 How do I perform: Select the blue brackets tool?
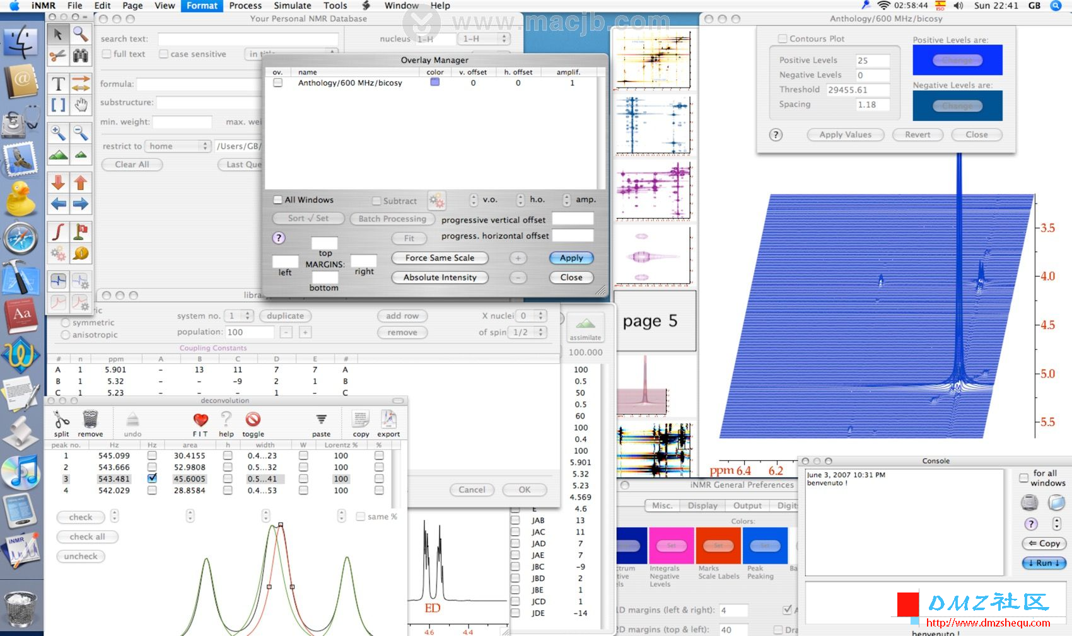tap(58, 105)
